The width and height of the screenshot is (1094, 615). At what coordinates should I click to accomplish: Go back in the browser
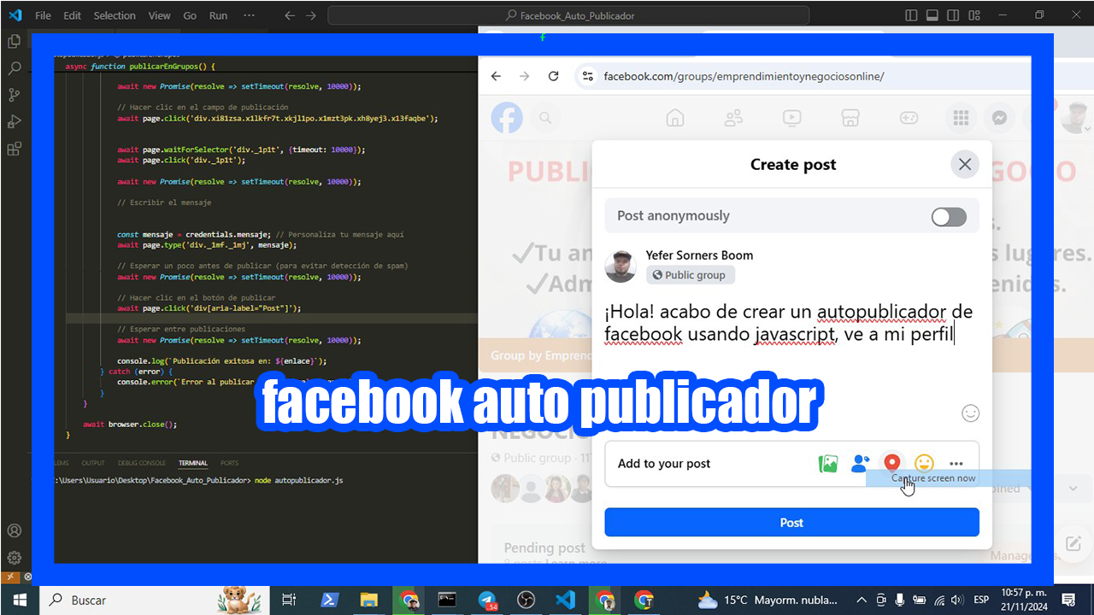coord(496,76)
